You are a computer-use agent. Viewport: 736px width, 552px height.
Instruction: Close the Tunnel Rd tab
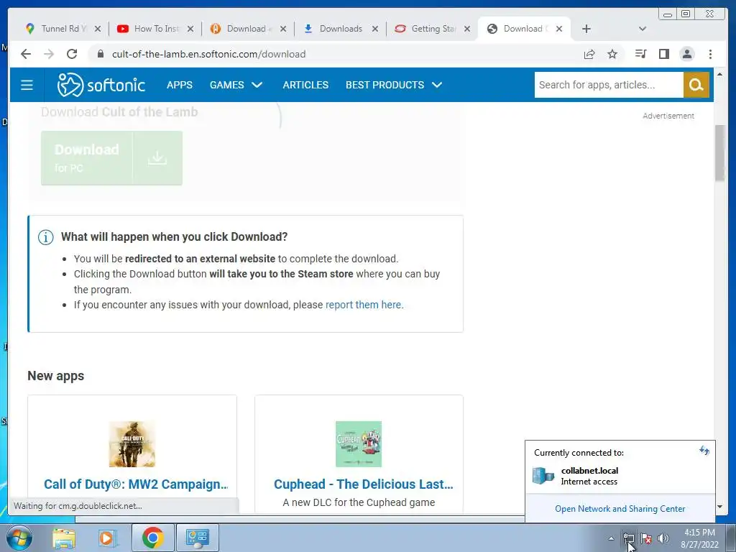98,29
